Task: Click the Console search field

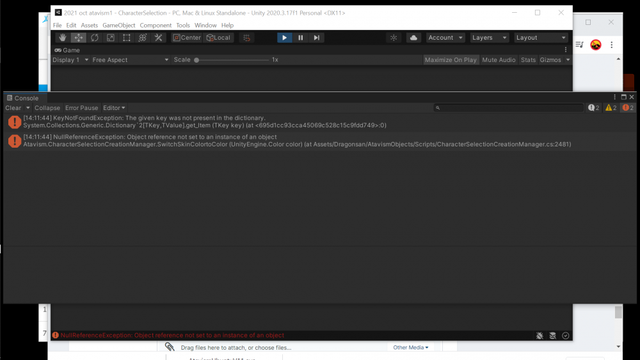Action: coord(509,108)
